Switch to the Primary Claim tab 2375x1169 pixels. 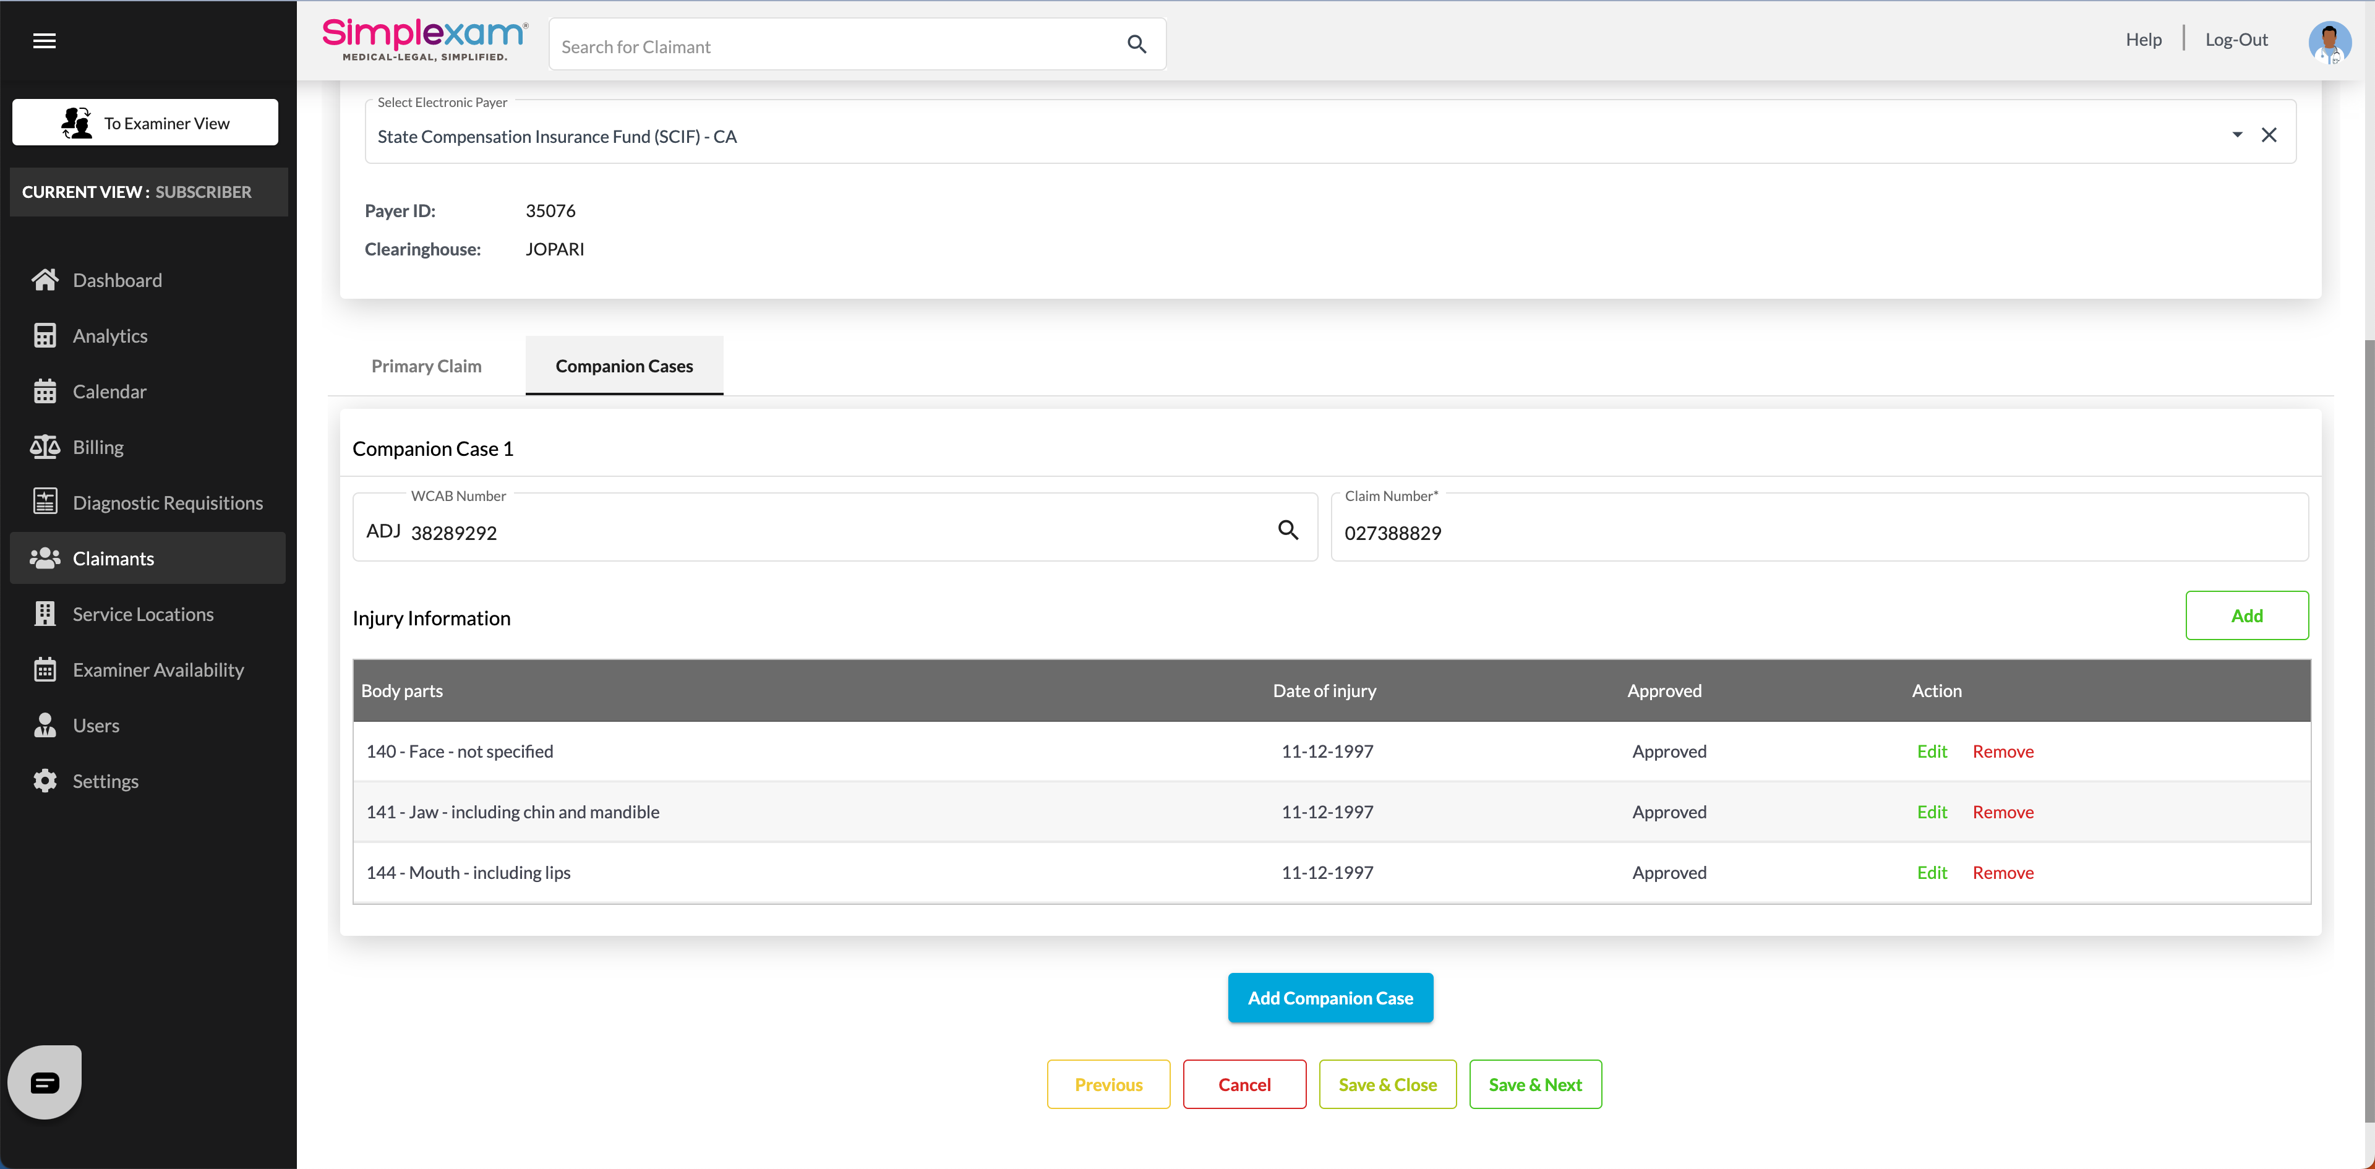click(426, 366)
